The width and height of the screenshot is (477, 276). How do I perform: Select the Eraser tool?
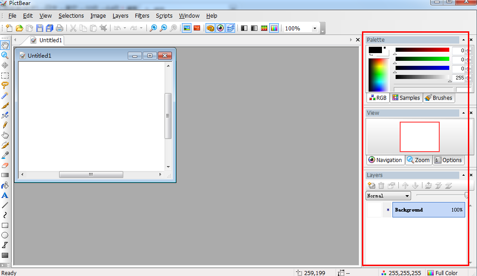coord(5,165)
